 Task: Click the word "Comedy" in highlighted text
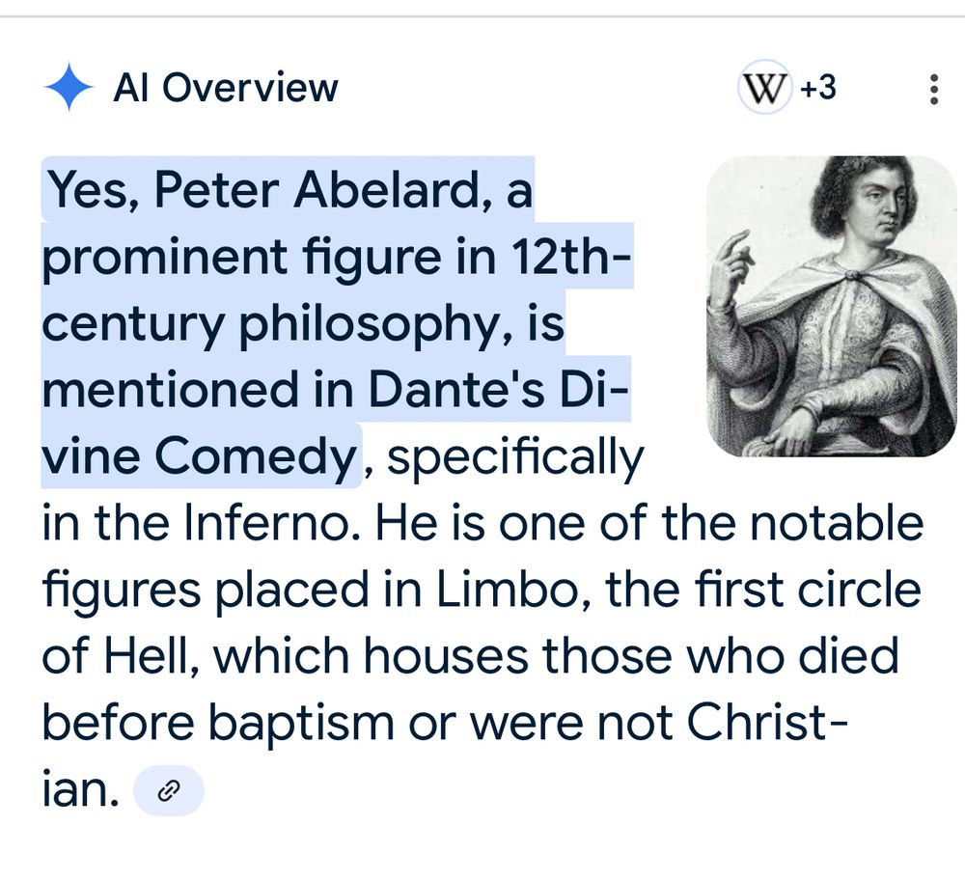point(255,457)
